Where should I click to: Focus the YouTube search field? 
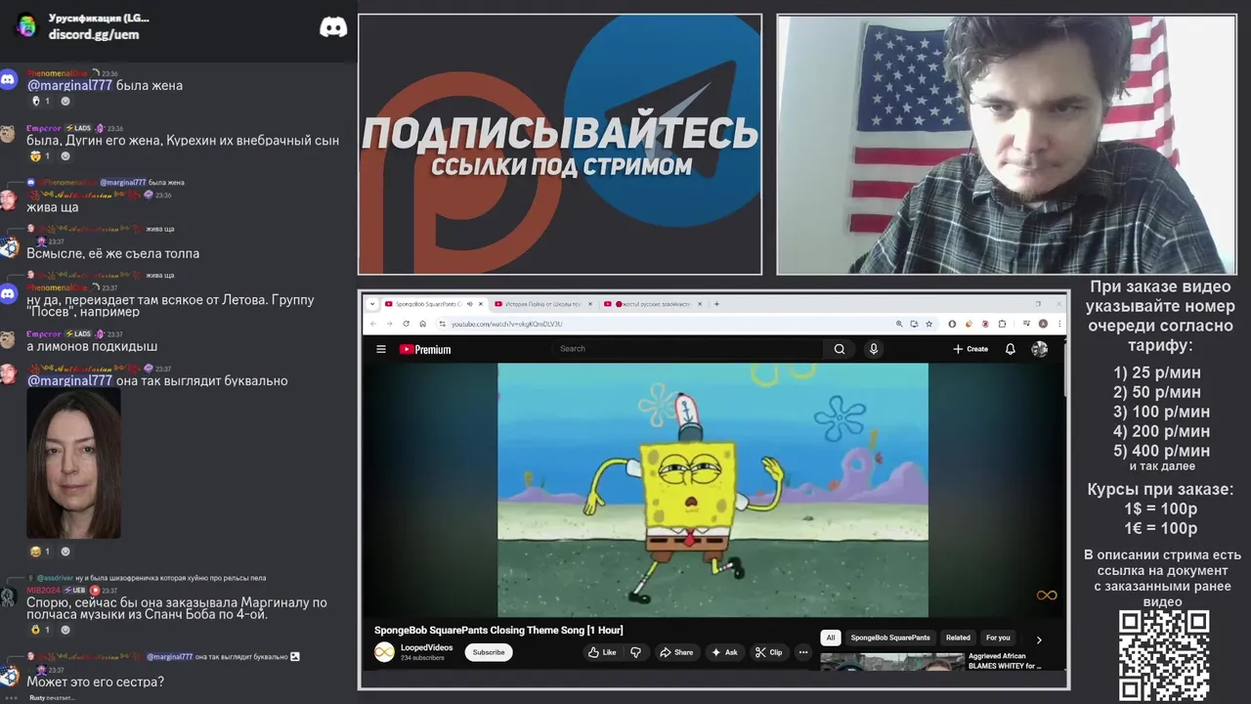(689, 349)
